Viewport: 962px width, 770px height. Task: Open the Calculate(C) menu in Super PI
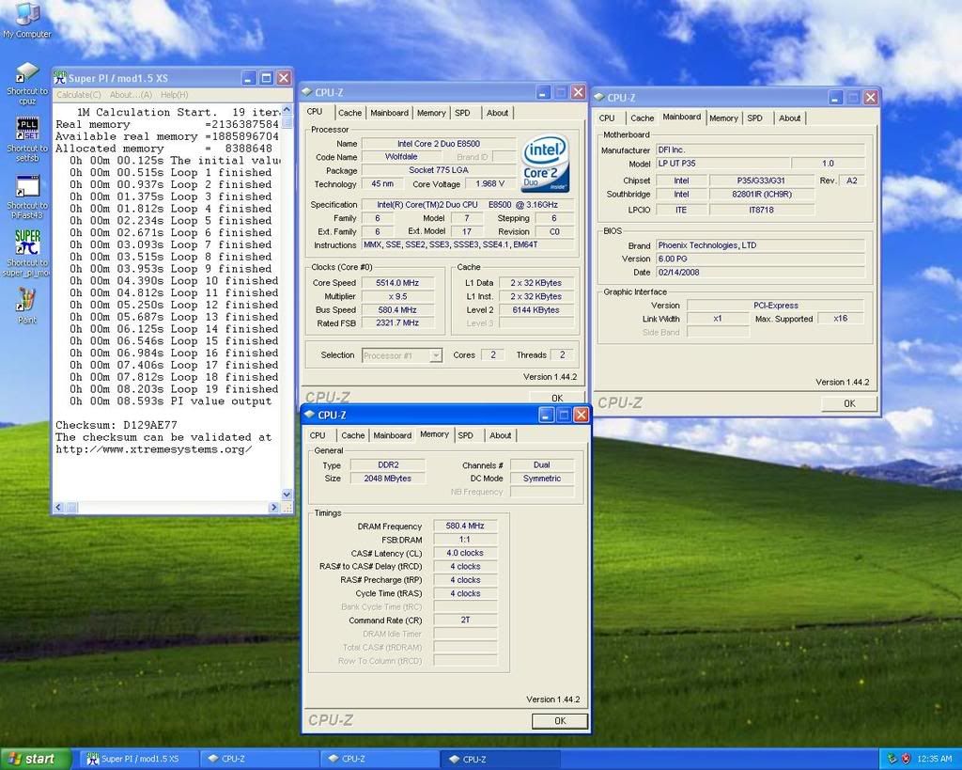coord(79,95)
